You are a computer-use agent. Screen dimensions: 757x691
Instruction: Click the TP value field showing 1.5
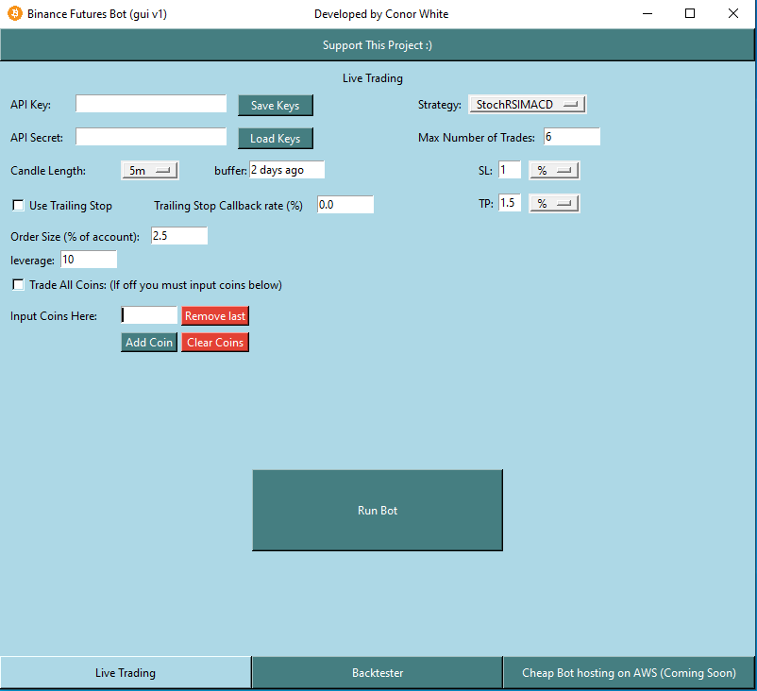pyautogui.click(x=510, y=202)
